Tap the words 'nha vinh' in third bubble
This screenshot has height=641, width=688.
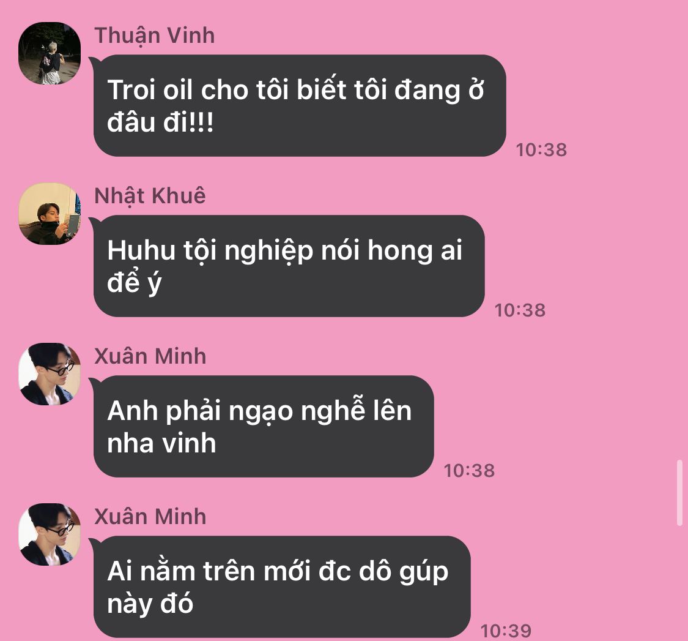pyautogui.click(x=161, y=443)
